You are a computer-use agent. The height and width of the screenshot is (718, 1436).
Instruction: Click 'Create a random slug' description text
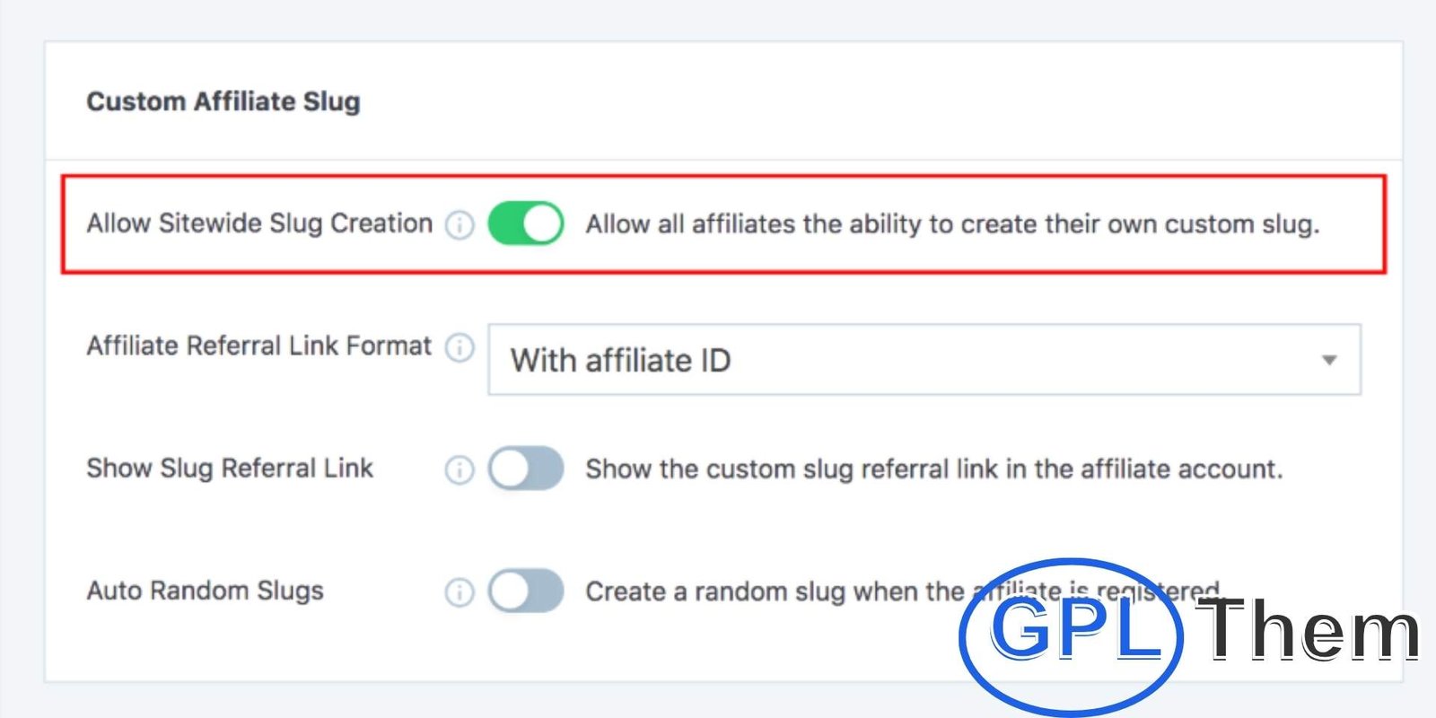point(772,591)
